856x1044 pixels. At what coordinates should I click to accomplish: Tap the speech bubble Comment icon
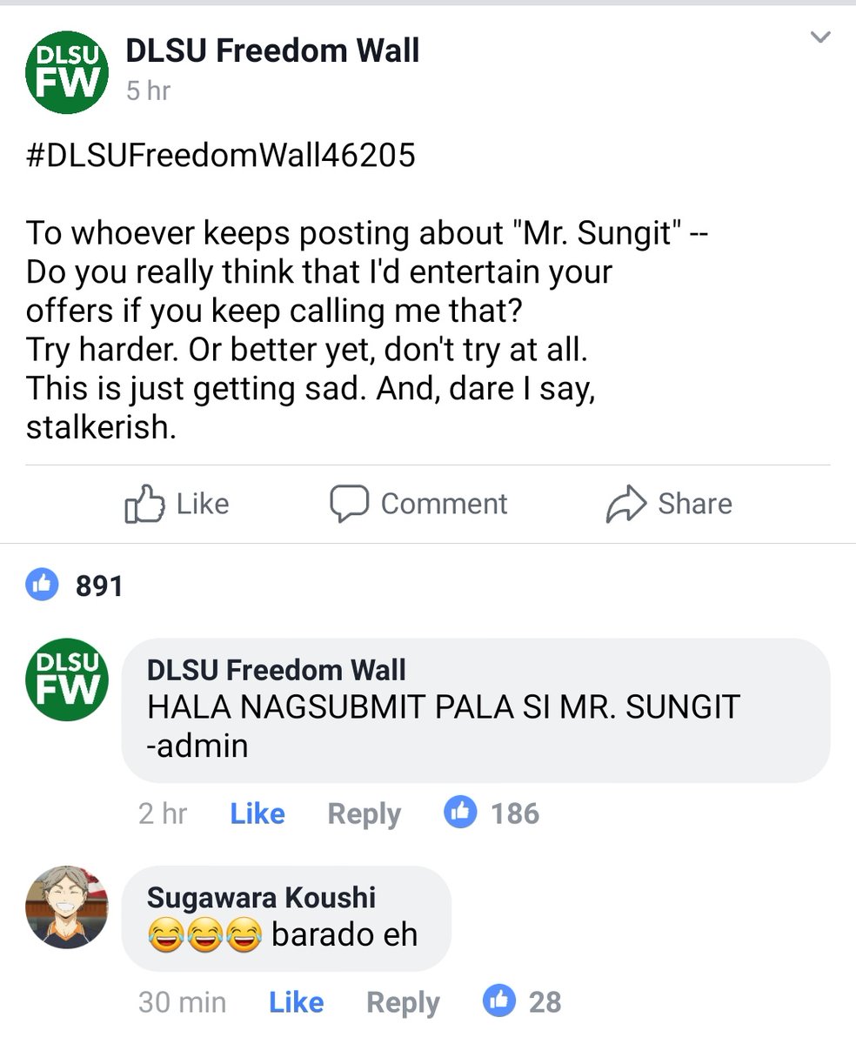pyautogui.click(x=350, y=504)
